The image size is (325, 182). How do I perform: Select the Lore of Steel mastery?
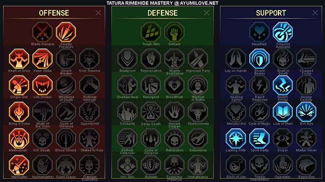pyautogui.click(x=283, y=112)
